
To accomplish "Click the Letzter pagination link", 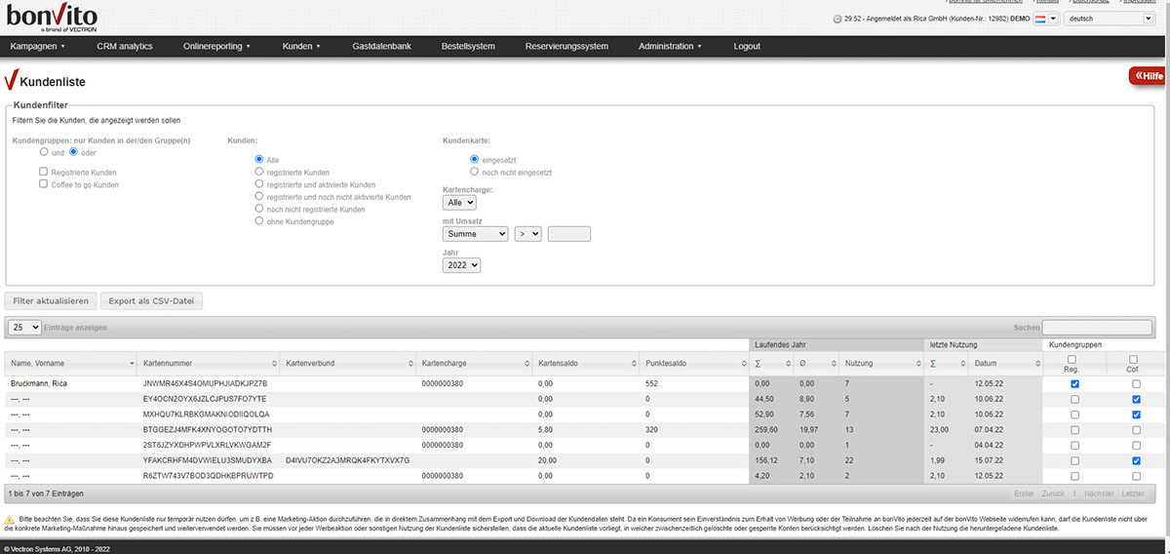I will (x=1133, y=495).
